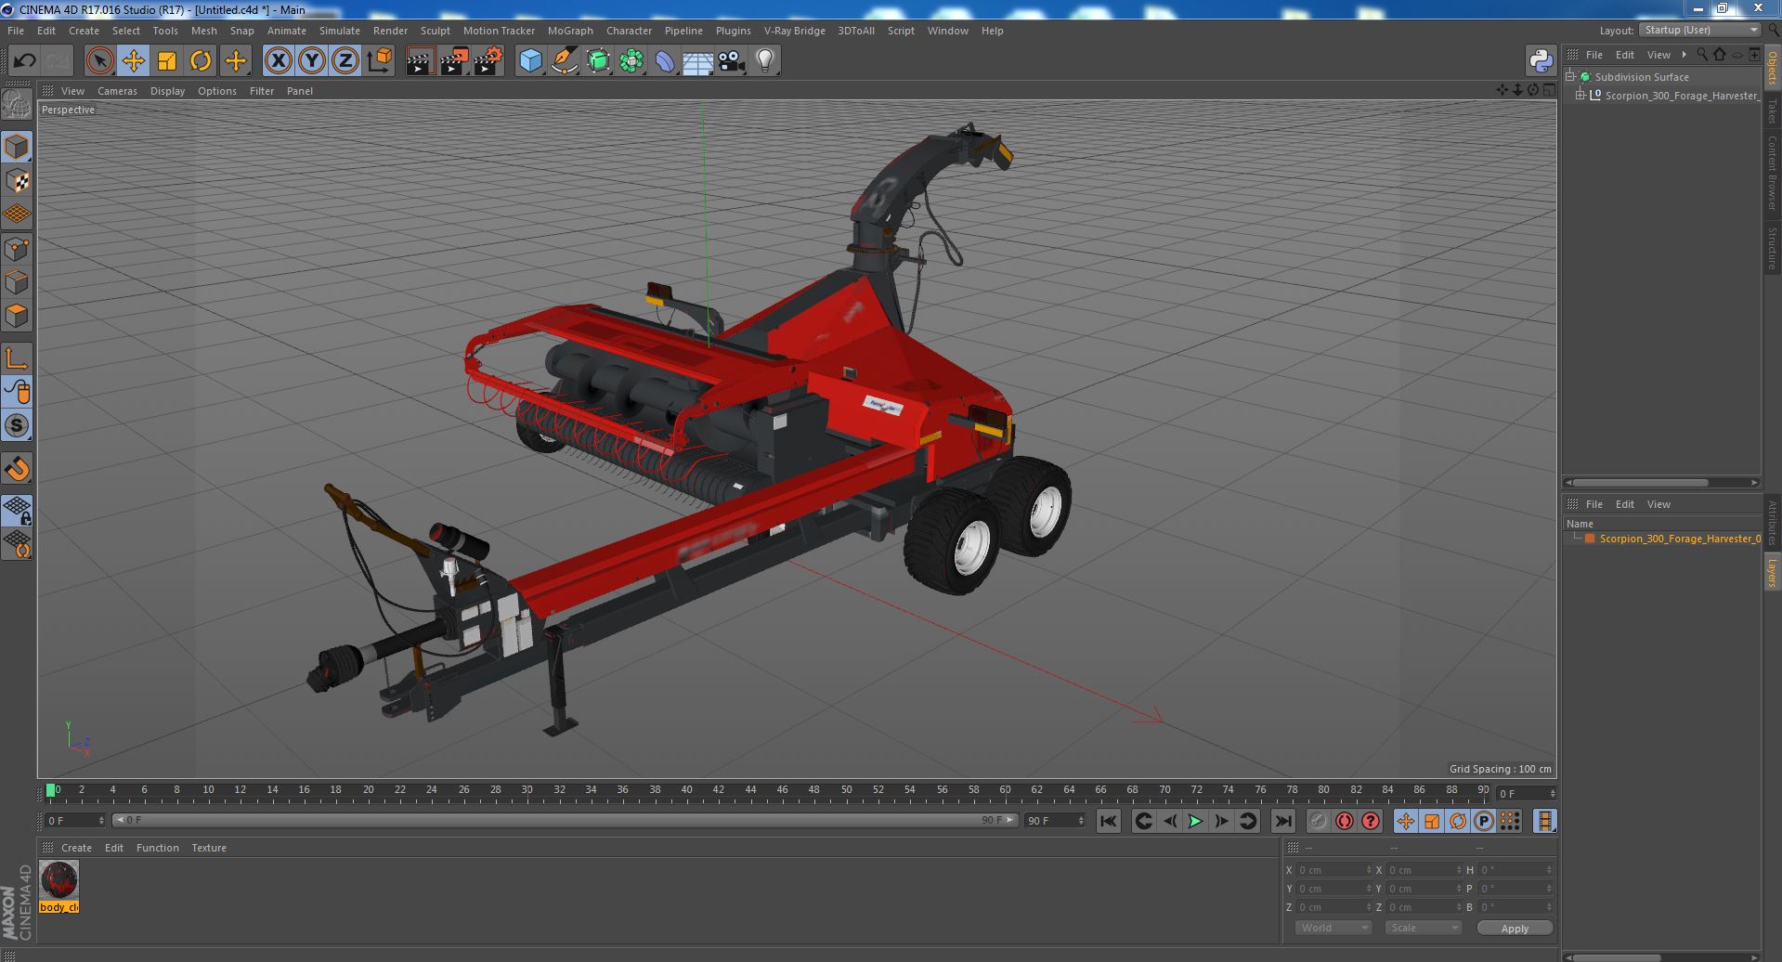Click the X position input field

(1333, 870)
